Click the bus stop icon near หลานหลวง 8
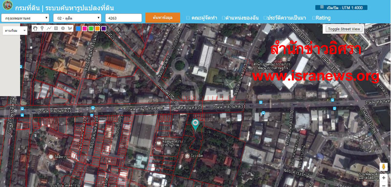 [92, 116]
